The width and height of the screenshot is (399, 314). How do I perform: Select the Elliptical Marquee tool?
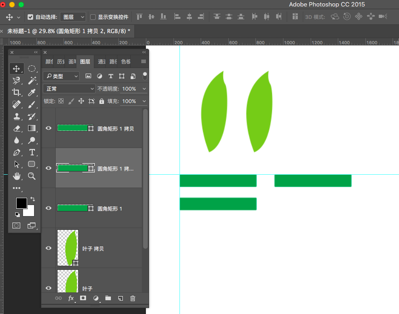pos(32,69)
